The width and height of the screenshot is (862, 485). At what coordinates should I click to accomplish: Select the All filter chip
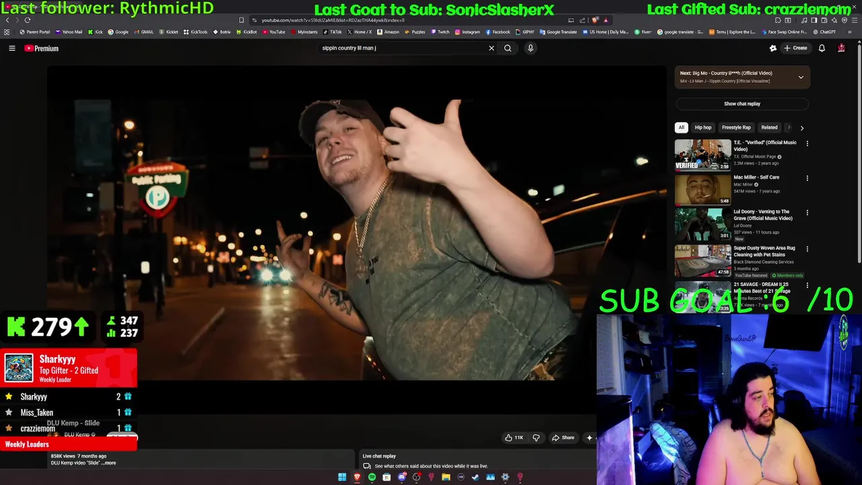[682, 127]
